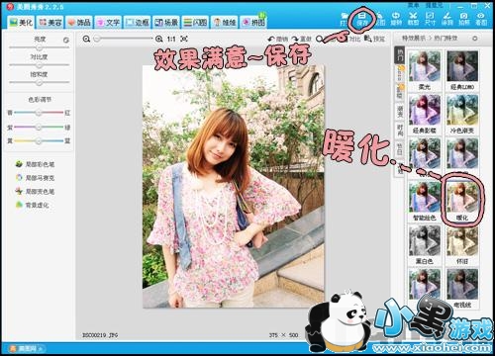Select the 局部马赛克 tool
This screenshot has height=356, width=495.
point(36,178)
